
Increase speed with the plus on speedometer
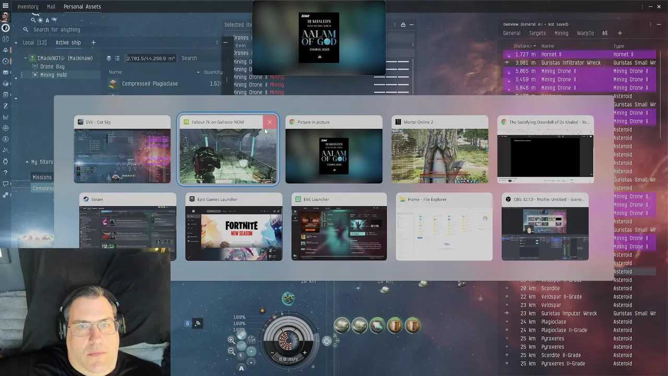(x=305, y=353)
